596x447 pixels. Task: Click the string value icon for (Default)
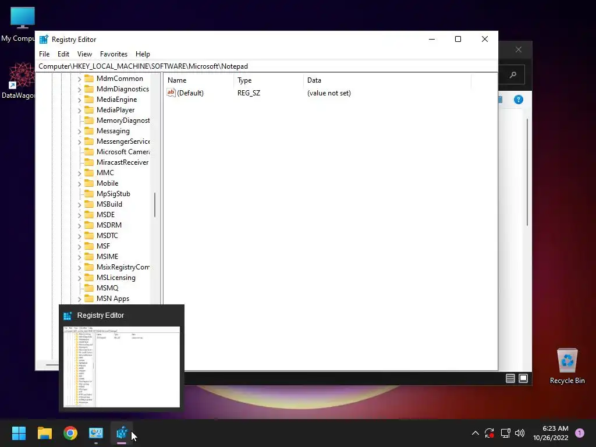click(171, 93)
